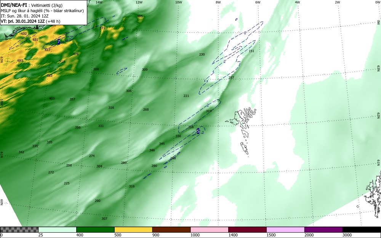Viewport: 381px width, 238px height.
Task: Click the 336 map value
Action: (178, 136)
